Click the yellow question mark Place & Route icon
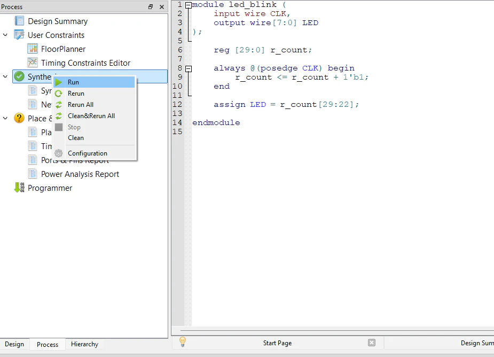The width and height of the screenshot is (494, 357). 19,118
